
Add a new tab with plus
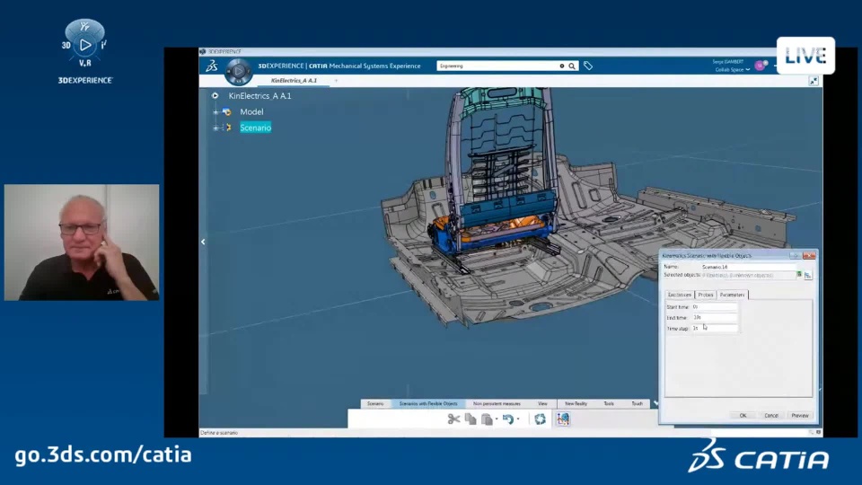[336, 81]
